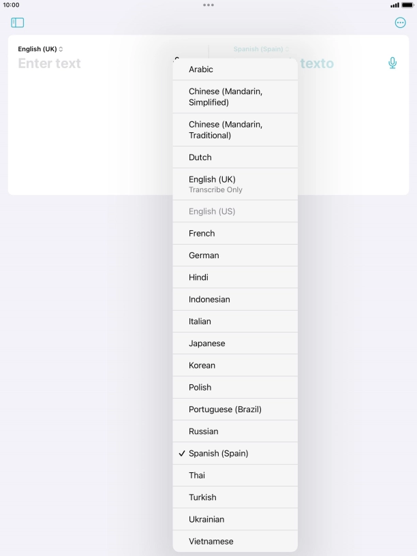Tap the three-dot multitasking indicator
Image resolution: width=417 pixels, height=556 pixels.
(208, 5)
